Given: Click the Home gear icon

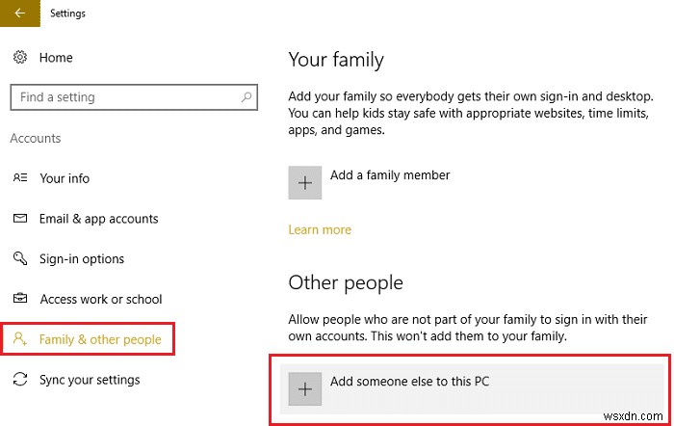Looking at the screenshot, I should coord(19,58).
